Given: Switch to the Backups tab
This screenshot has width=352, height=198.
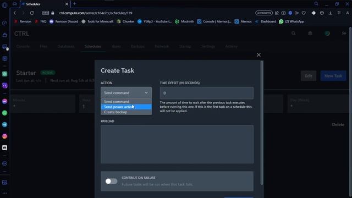Looking at the screenshot, I should 137,46.
